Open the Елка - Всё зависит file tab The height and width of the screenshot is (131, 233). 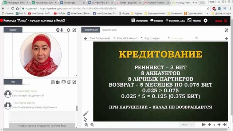tap(127, 38)
